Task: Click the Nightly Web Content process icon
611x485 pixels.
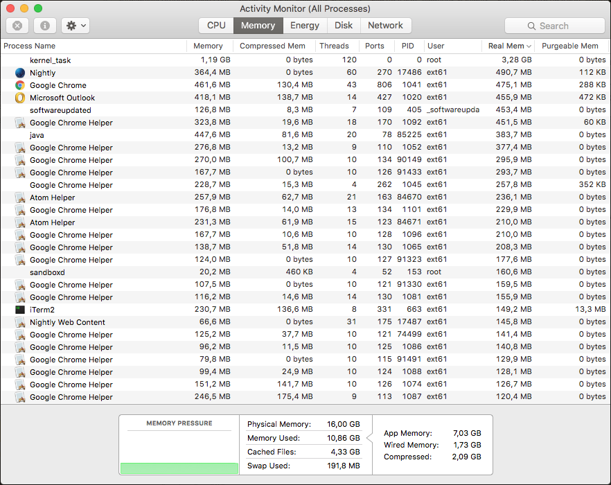Action: coord(20,322)
